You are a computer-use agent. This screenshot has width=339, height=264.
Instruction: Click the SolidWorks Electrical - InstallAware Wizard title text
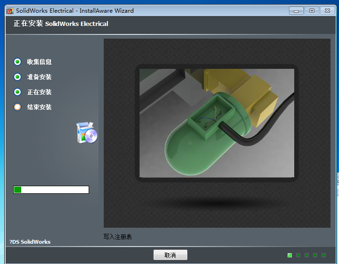75,10
